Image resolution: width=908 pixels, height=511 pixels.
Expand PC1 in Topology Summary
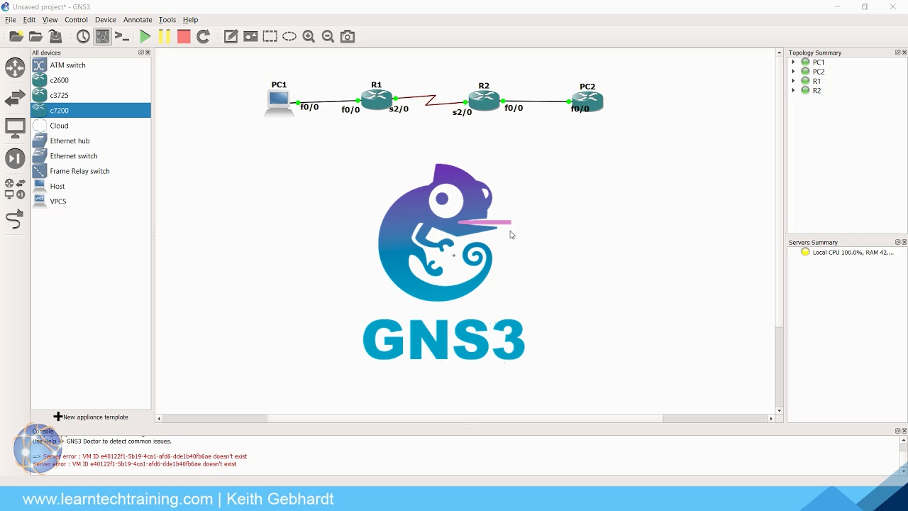(x=793, y=62)
